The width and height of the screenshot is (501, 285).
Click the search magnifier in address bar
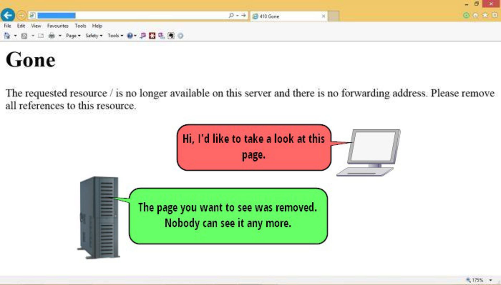click(x=231, y=16)
